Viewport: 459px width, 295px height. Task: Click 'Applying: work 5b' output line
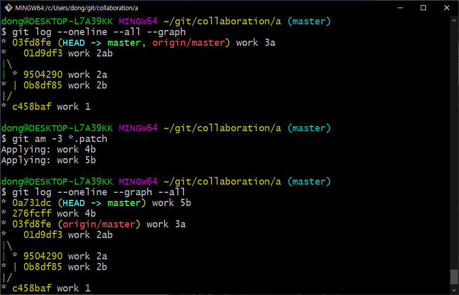click(x=48, y=160)
